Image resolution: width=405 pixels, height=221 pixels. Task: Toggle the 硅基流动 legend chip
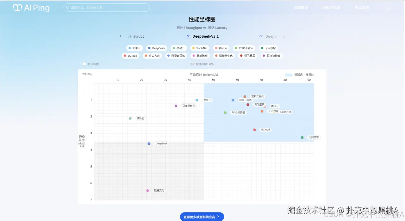coord(200,56)
